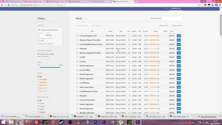Viewport: 222px width, 125px height.
Task: Sort the table by the Speed column
Action: click(110, 31)
